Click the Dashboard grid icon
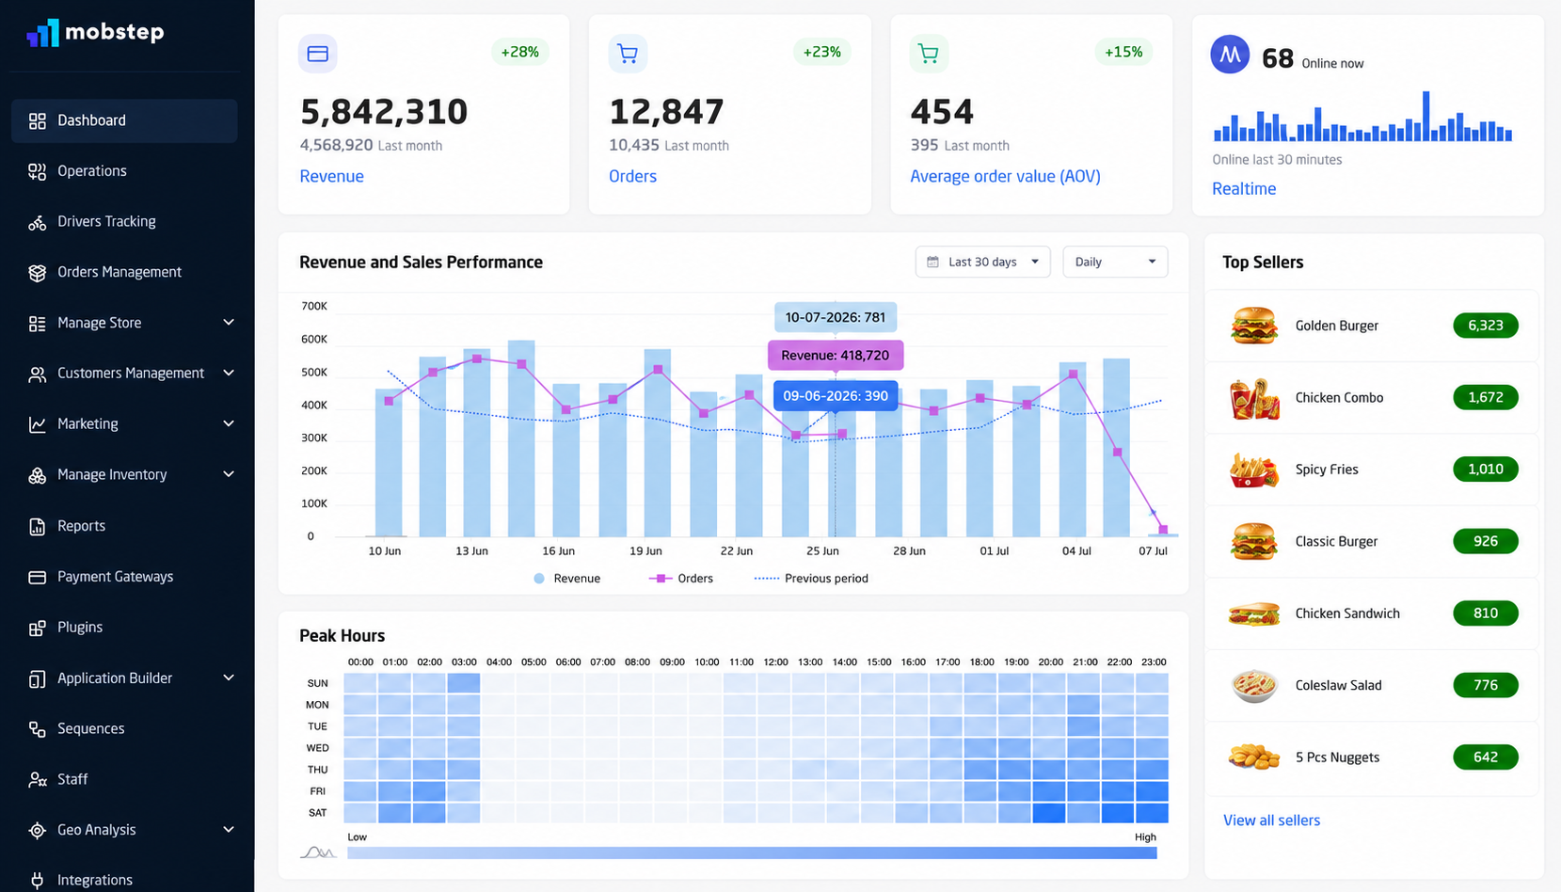 pyautogui.click(x=38, y=120)
